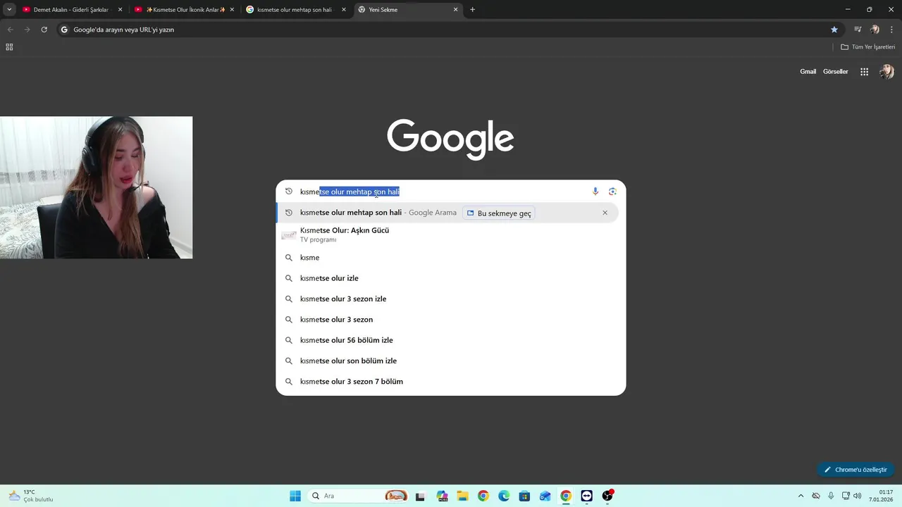The width and height of the screenshot is (902, 507).
Task: Click the voice search microphone icon
Action: coord(595,192)
